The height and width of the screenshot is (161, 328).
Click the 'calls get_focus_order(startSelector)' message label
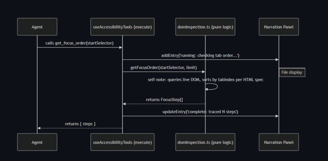[79, 43]
